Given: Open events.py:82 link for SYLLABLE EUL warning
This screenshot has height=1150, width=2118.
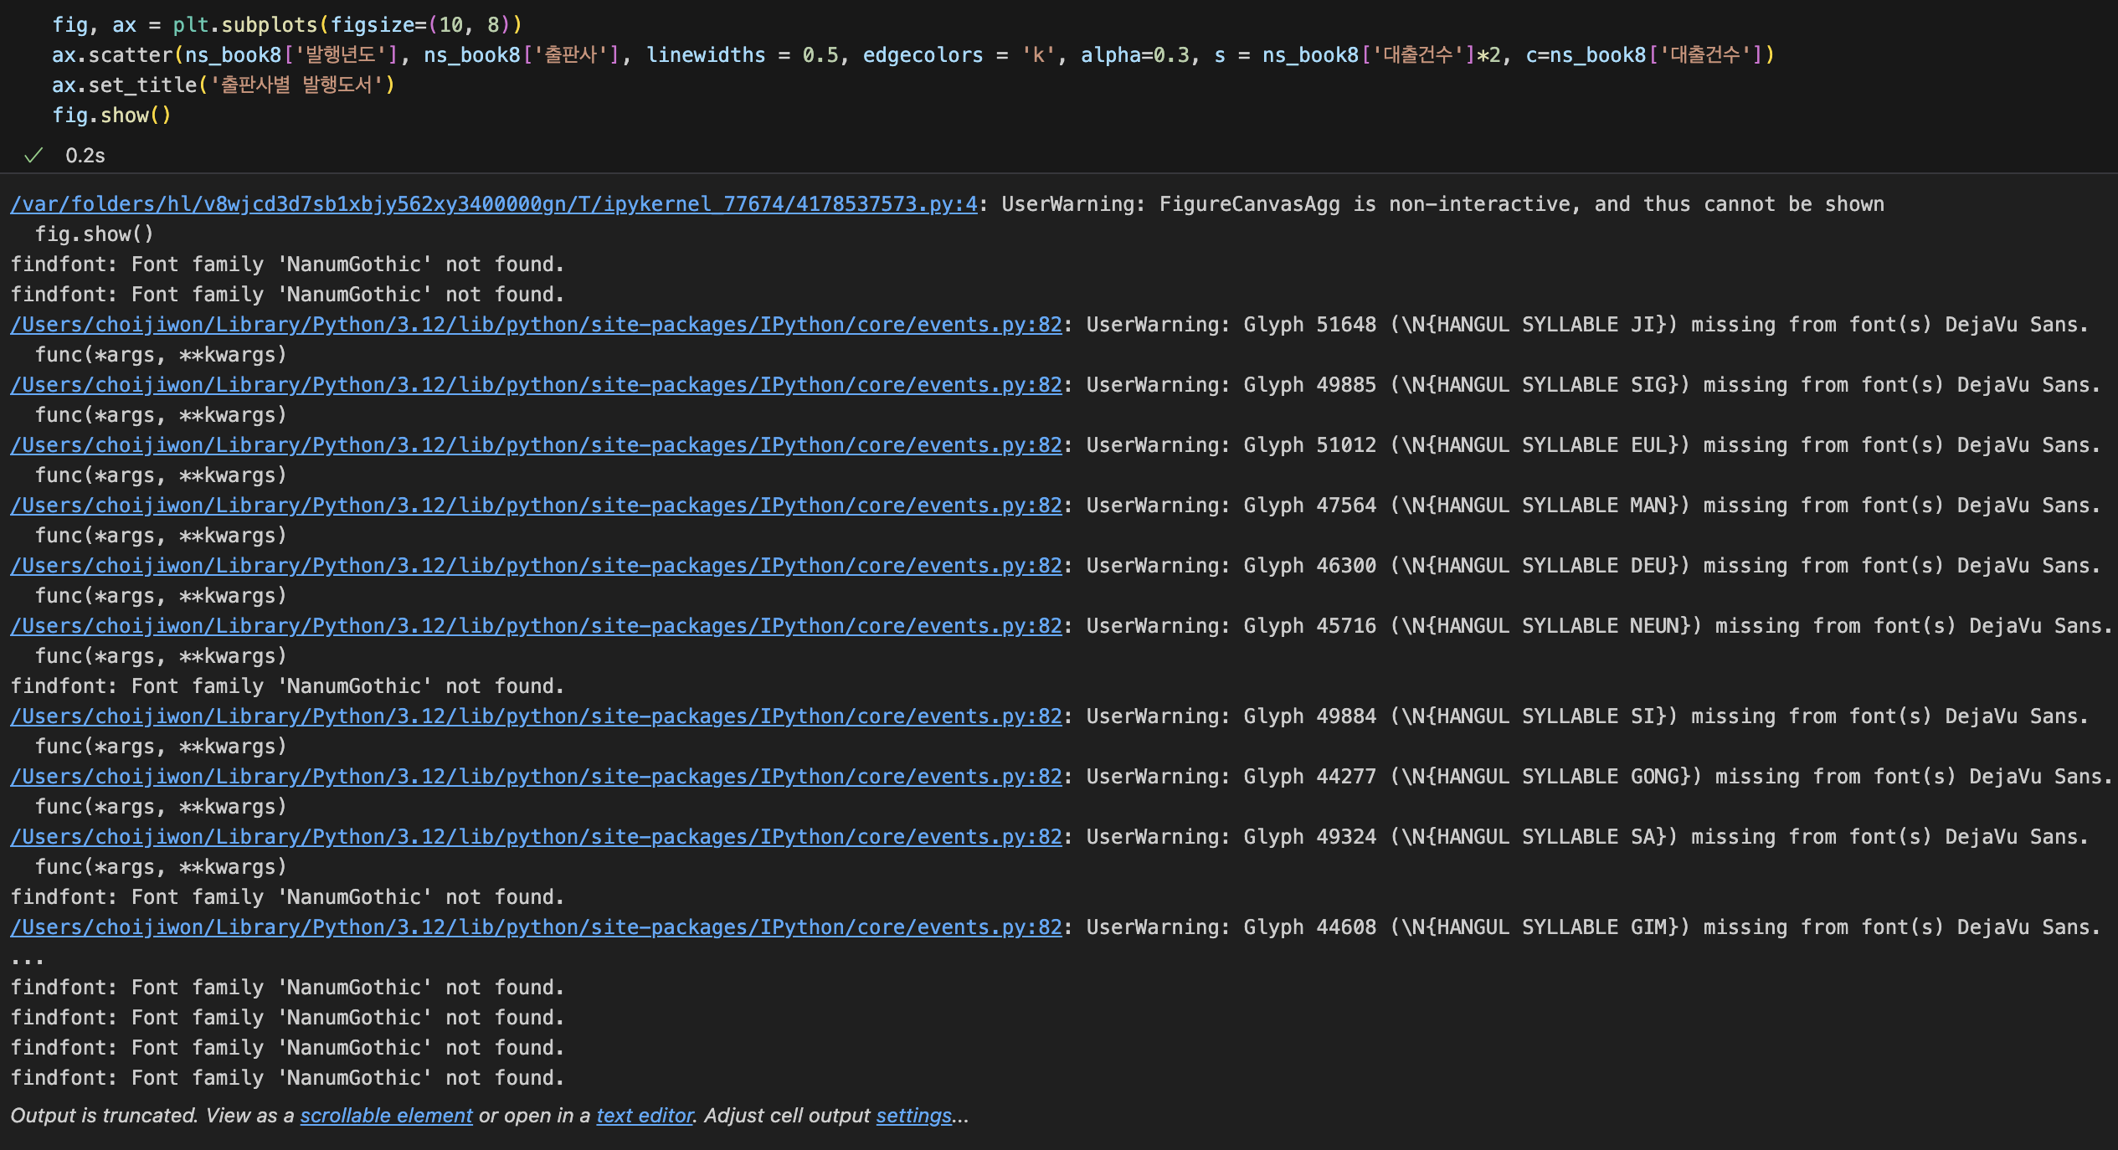Looking at the screenshot, I should click(536, 445).
